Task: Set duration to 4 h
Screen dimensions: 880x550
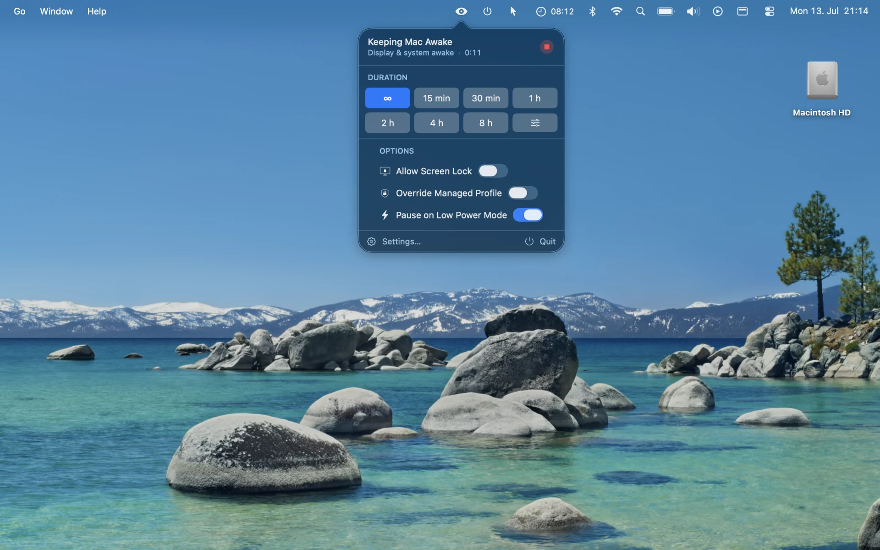Action: [436, 123]
